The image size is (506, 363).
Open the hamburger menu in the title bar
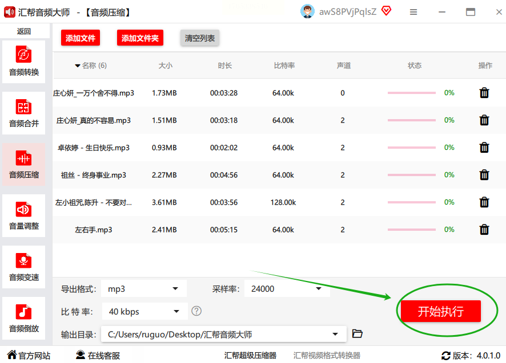[x=413, y=12]
